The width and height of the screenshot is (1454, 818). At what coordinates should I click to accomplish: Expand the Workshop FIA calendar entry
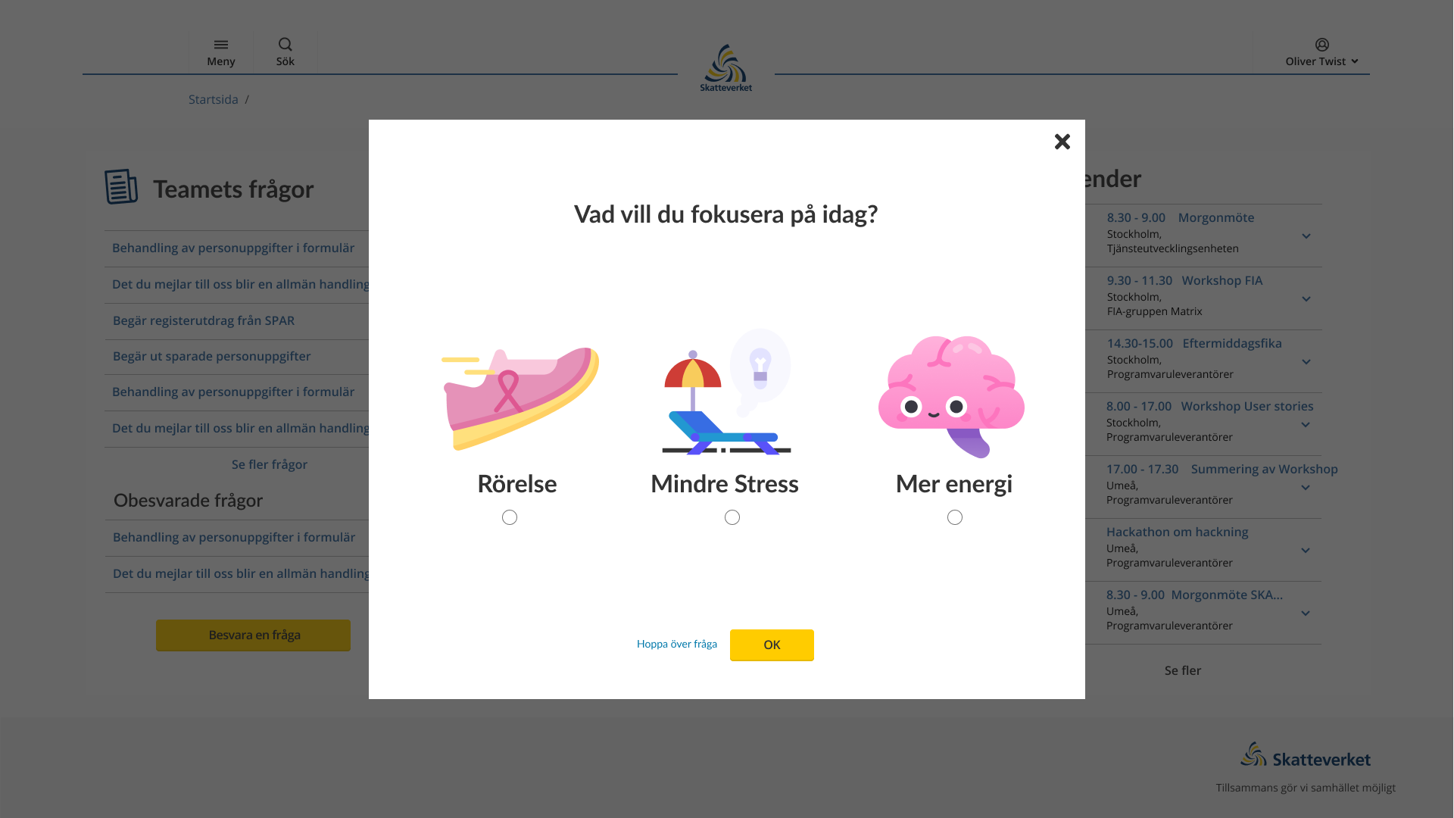click(1306, 299)
